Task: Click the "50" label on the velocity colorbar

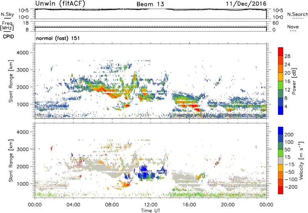Action: pos(287,150)
